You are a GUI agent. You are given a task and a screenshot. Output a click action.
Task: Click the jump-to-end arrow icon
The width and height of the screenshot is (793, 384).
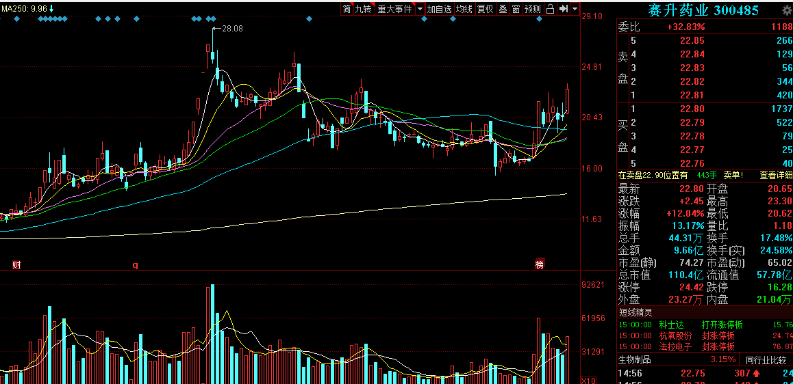coord(564,9)
